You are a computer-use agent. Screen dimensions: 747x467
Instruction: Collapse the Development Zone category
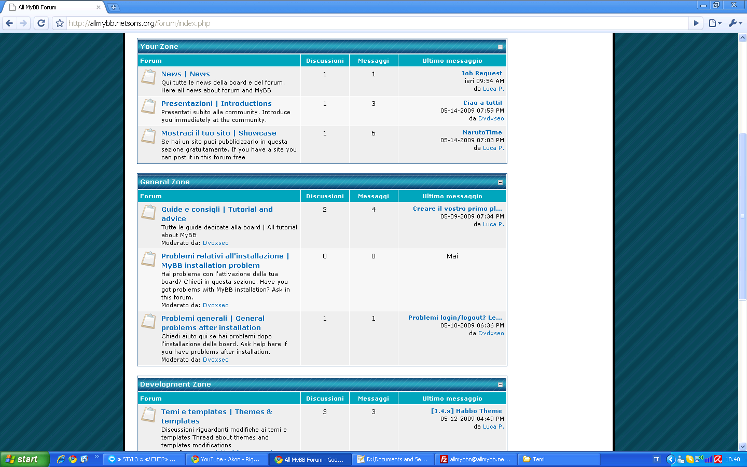(x=500, y=384)
